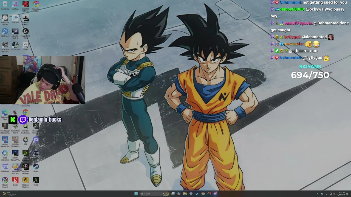Open the volume control in the system tray
The height and width of the screenshot is (197, 351).
(334, 194)
